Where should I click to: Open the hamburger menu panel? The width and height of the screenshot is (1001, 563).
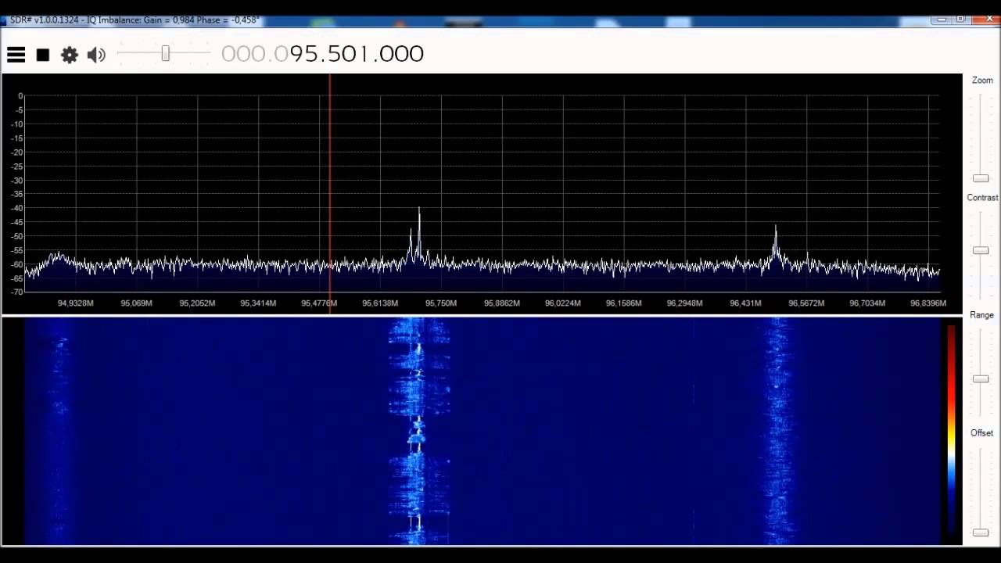point(16,55)
